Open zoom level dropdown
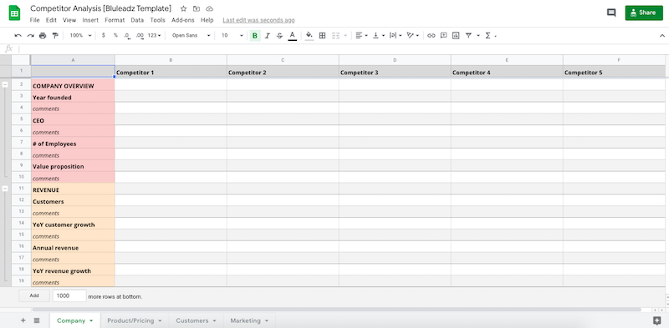 (x=80, y=36)
